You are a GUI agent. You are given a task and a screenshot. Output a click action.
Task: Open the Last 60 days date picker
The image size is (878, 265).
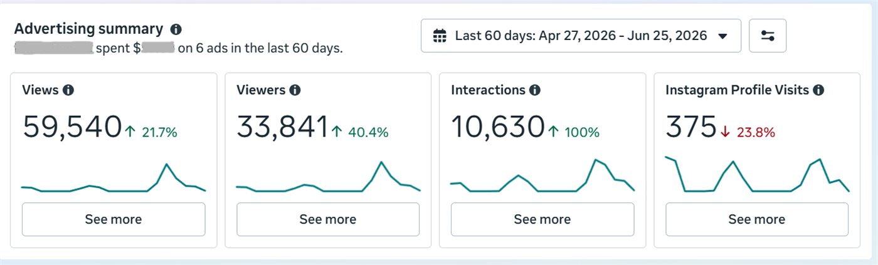point(581,36)
